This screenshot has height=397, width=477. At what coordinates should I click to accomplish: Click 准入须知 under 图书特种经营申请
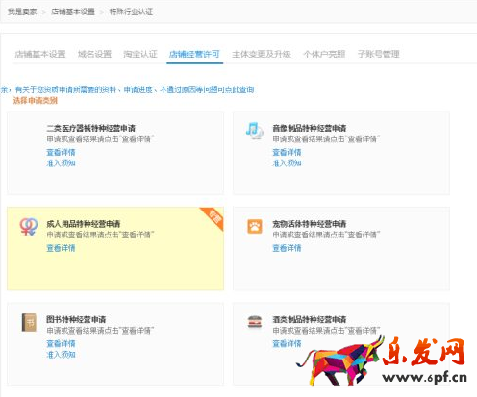(61, 355)
